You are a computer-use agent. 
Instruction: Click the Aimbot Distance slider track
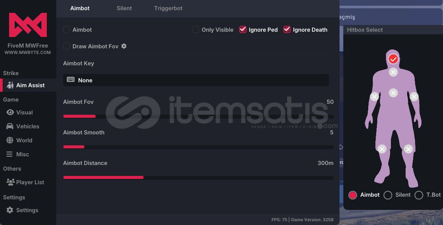point(198,177)
